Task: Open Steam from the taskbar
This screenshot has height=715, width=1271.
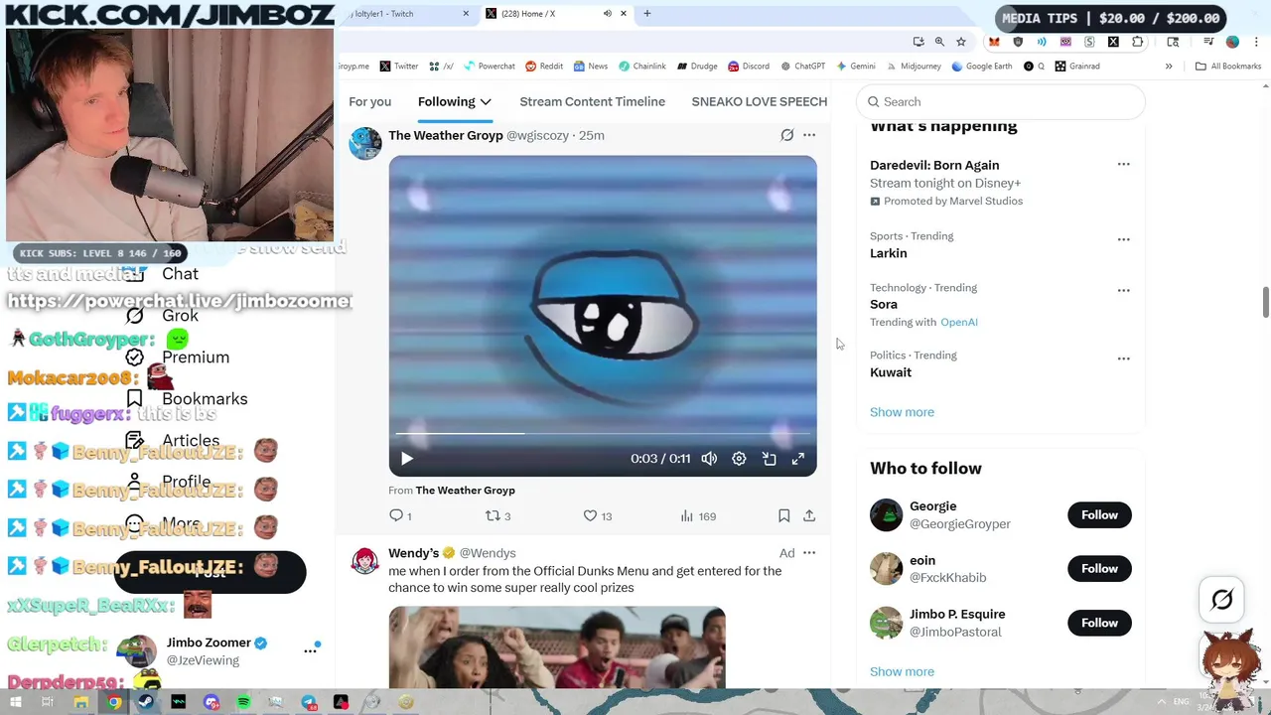Action: tap(146, 702)
